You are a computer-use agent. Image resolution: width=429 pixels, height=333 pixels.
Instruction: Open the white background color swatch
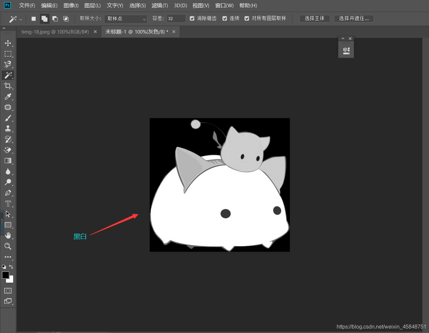11,280
